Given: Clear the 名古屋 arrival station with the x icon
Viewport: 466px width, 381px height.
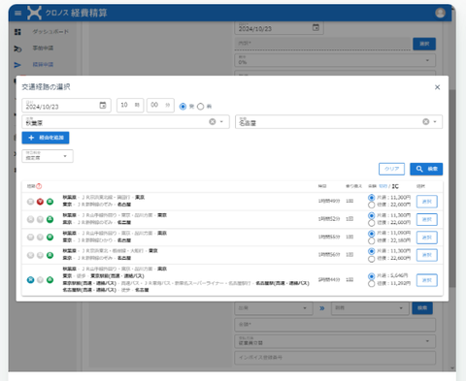Looking at the screenshot, I should [x=426, y=121].
